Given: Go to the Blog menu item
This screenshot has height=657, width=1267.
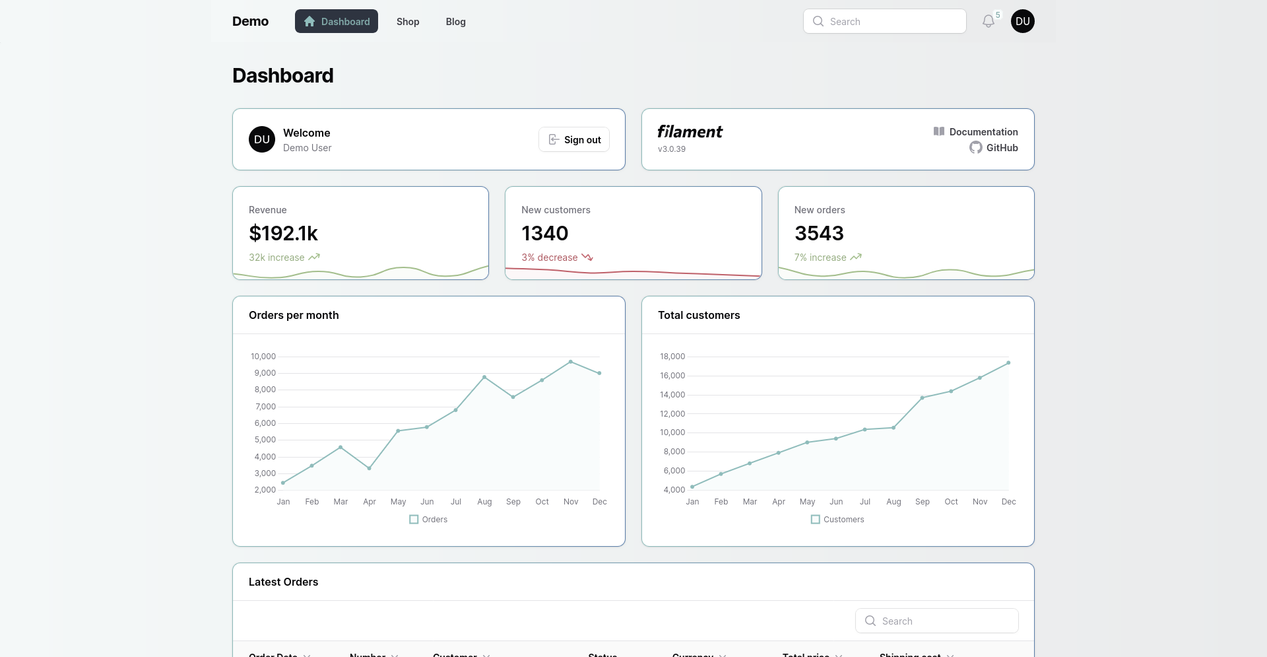Looking at the screenshot, I should click(x=455, y=22).
